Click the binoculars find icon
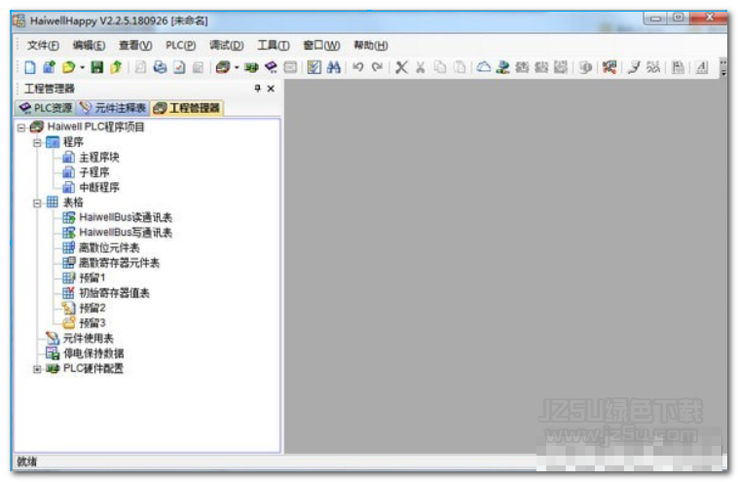Viewport: 738px width, 482px height. point(333,67)
